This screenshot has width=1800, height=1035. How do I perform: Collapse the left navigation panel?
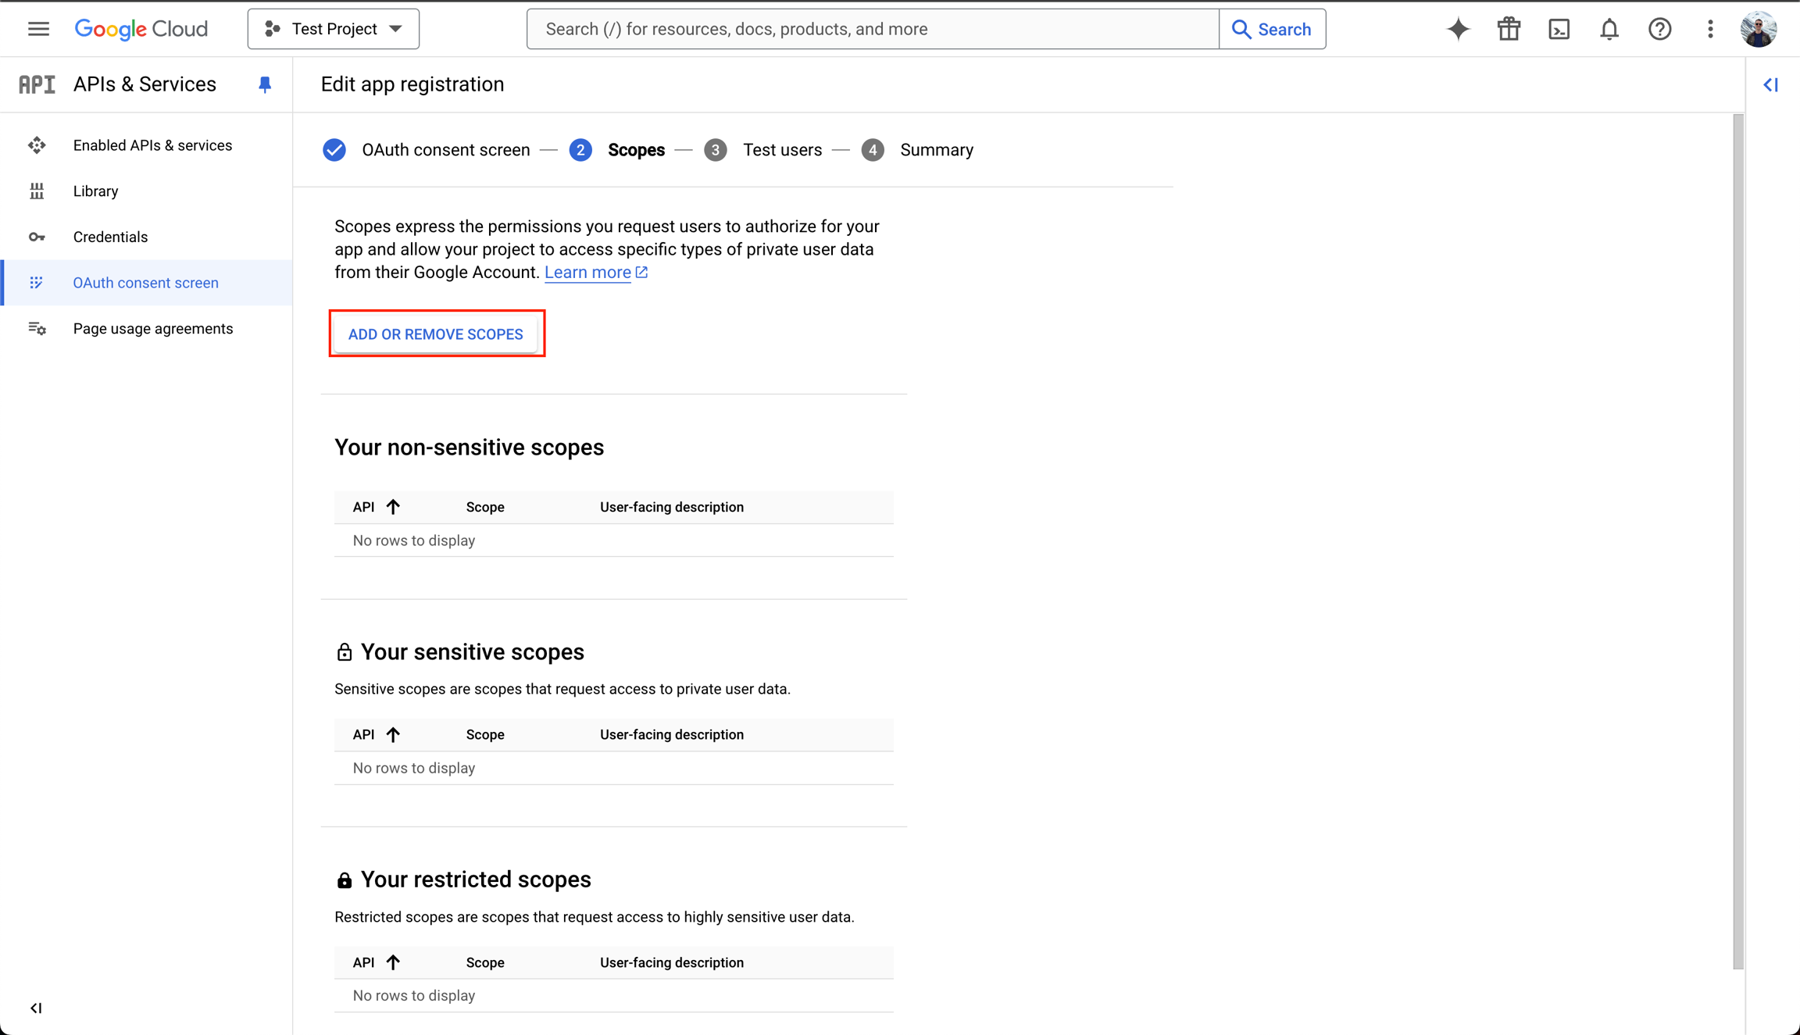[36, 1008]
